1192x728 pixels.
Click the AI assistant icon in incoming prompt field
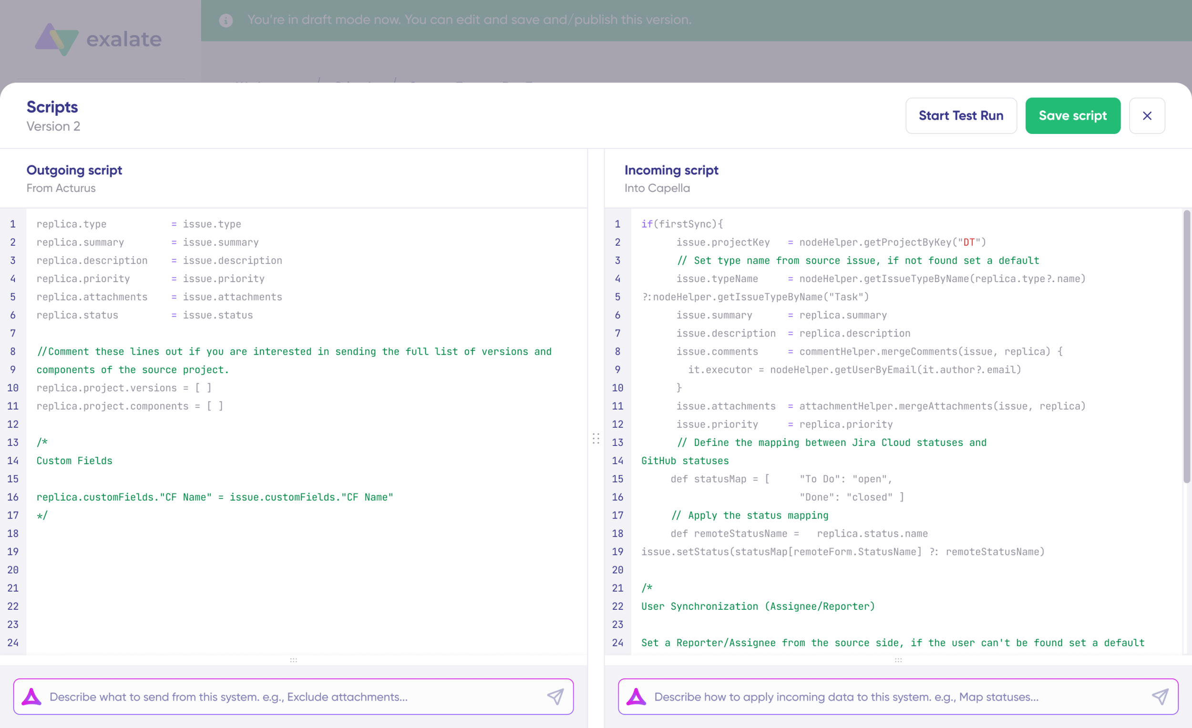coord(636,697)
